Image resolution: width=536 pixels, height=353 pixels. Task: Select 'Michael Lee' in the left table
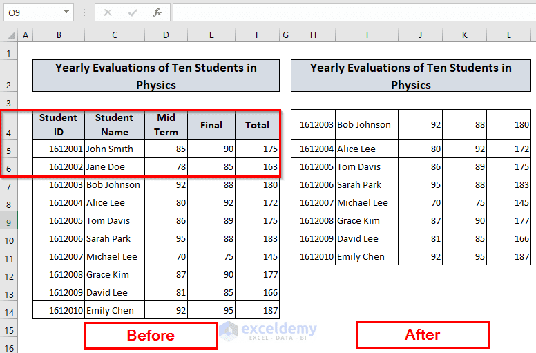(115, 256)
